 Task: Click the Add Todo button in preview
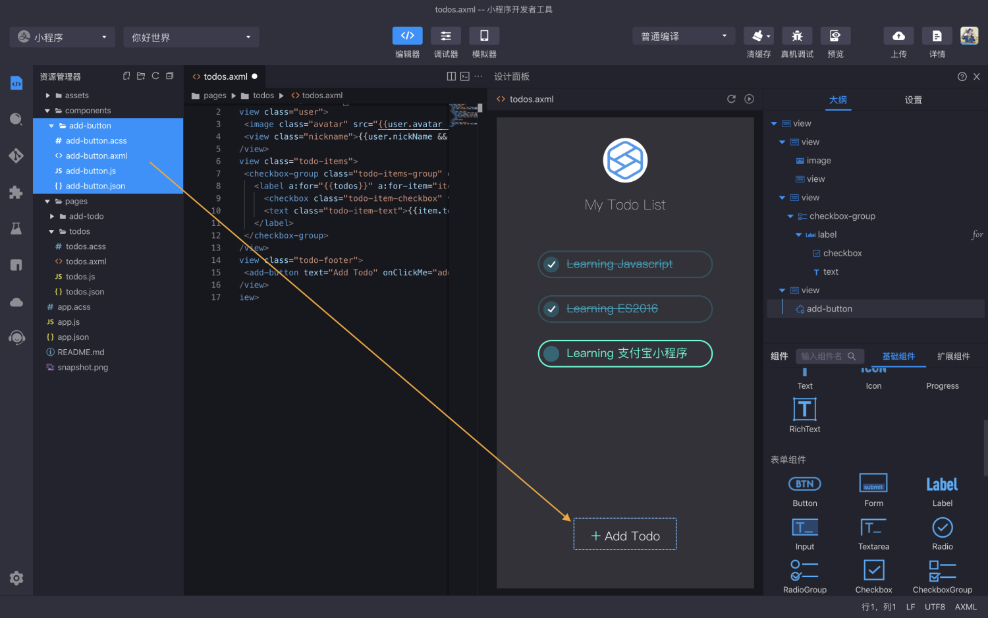coord(625,534)
